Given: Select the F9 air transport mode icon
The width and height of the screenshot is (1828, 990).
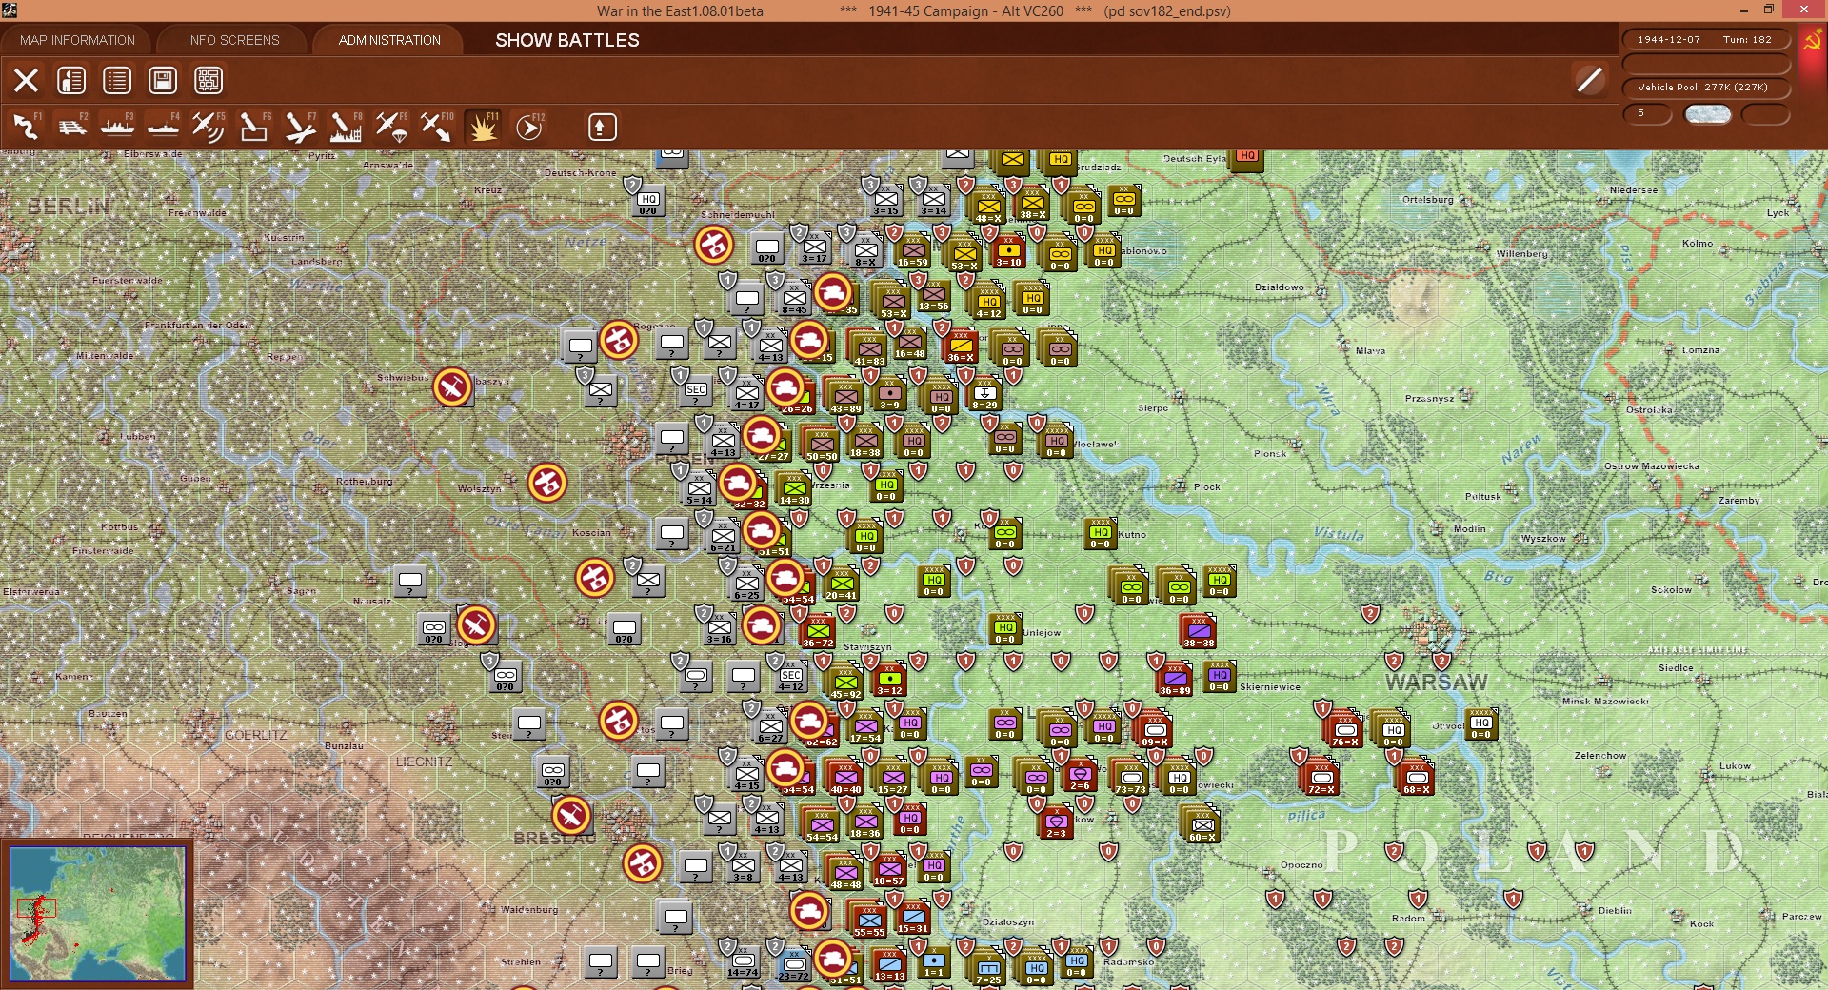Looking at the screenshot, I should pyautogui.click(x=391, y=127).
